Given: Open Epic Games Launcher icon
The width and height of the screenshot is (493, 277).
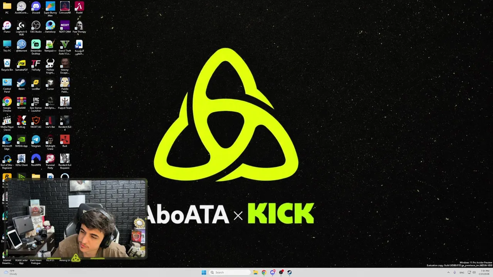Looking at the screenshot, I should [x=36, y=104].
